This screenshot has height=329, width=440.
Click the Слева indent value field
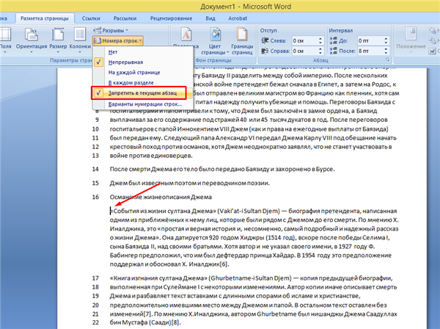[x=304, y=40]
